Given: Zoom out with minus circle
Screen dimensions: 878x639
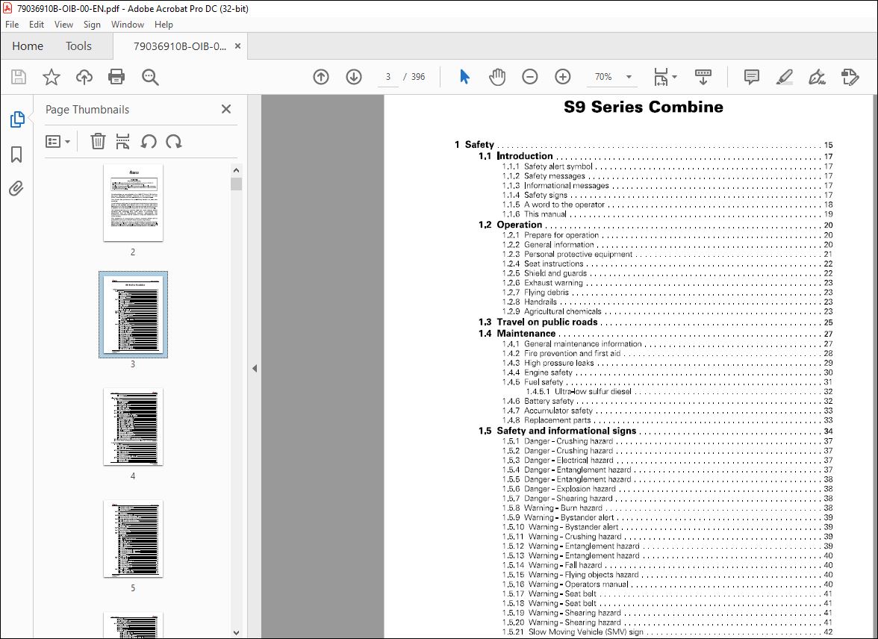Looking at the screenshot, I should coord(530,77).
